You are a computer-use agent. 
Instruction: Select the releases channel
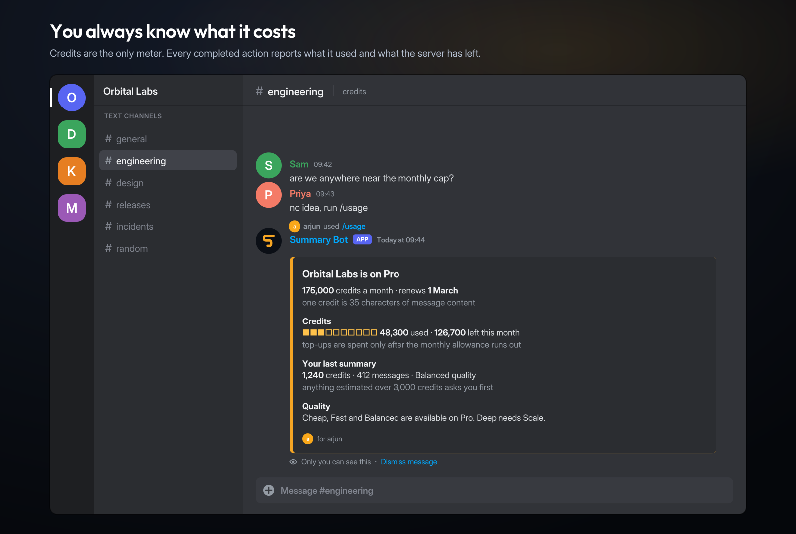168,205
